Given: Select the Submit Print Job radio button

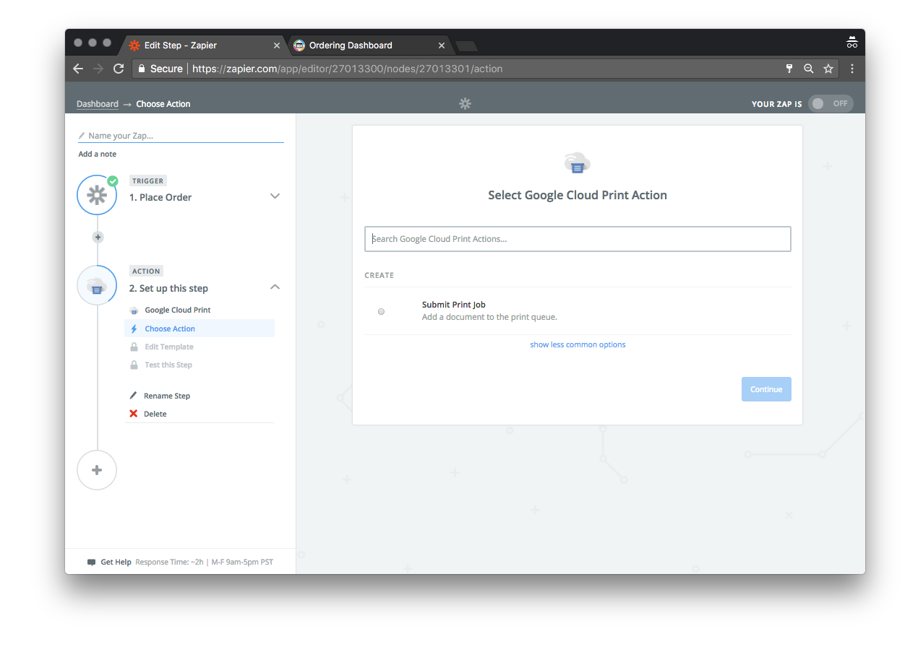Looking at the screenshot, I should tap(381, 311).
